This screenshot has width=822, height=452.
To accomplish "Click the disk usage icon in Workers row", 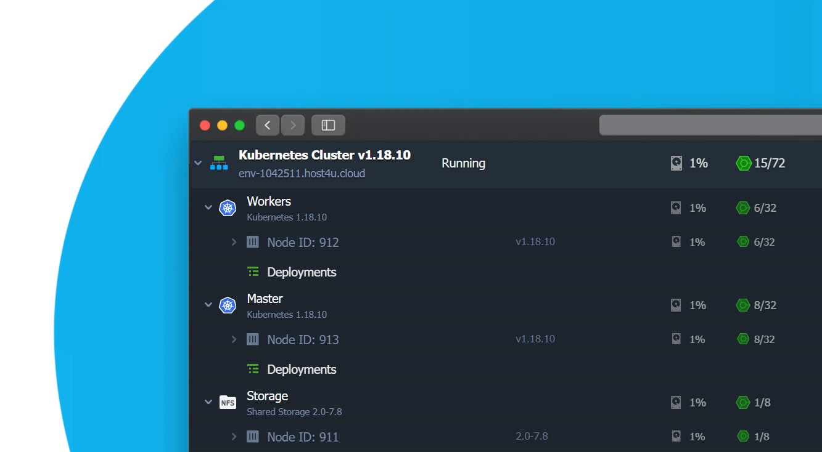I will [676, 208].
